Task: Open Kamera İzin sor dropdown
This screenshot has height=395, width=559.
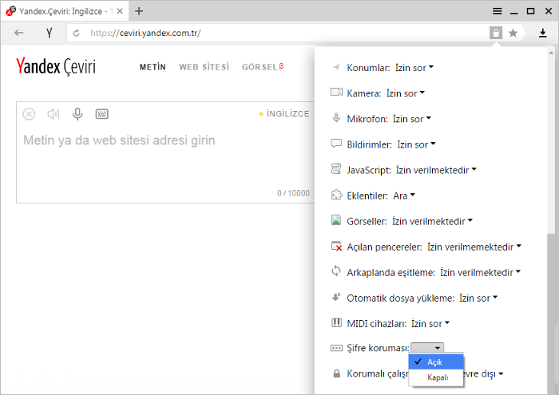Action: point(406,93)
